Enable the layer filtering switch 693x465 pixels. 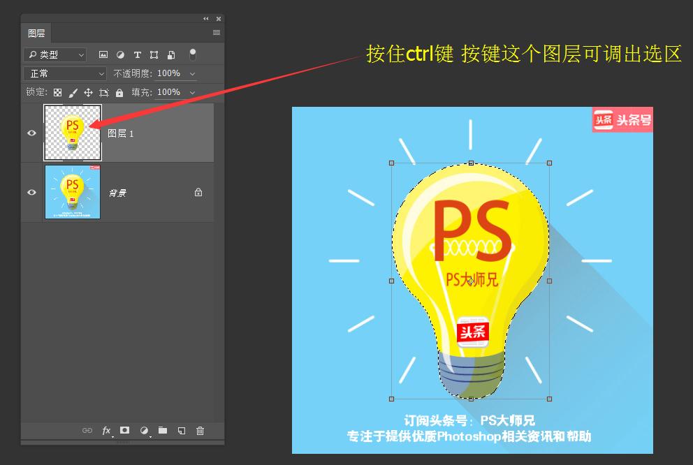[x=192, y=54]
